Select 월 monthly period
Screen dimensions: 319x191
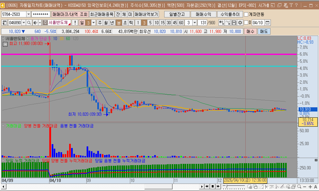click(106, 23)
